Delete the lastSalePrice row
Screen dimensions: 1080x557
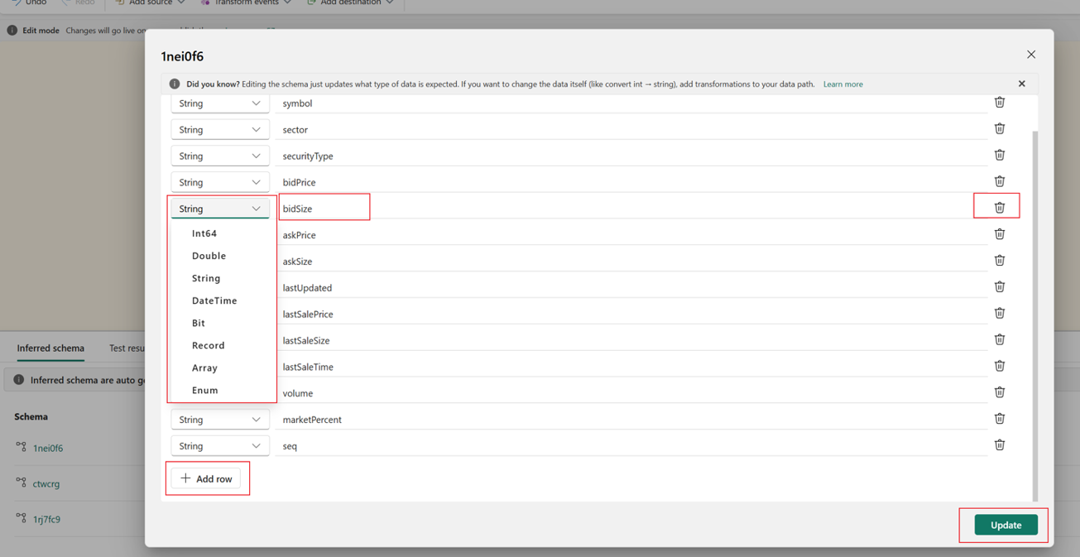click(1000, 314)
